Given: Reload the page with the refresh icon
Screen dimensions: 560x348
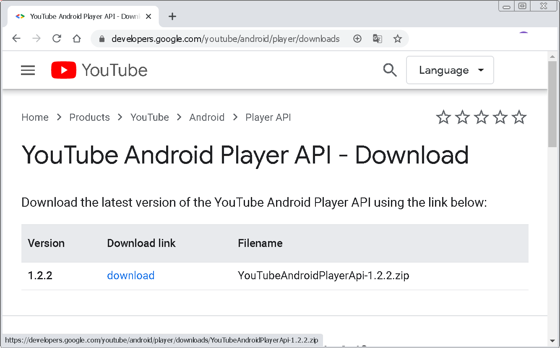Looking at the screenshot, I should click(57, 39).
